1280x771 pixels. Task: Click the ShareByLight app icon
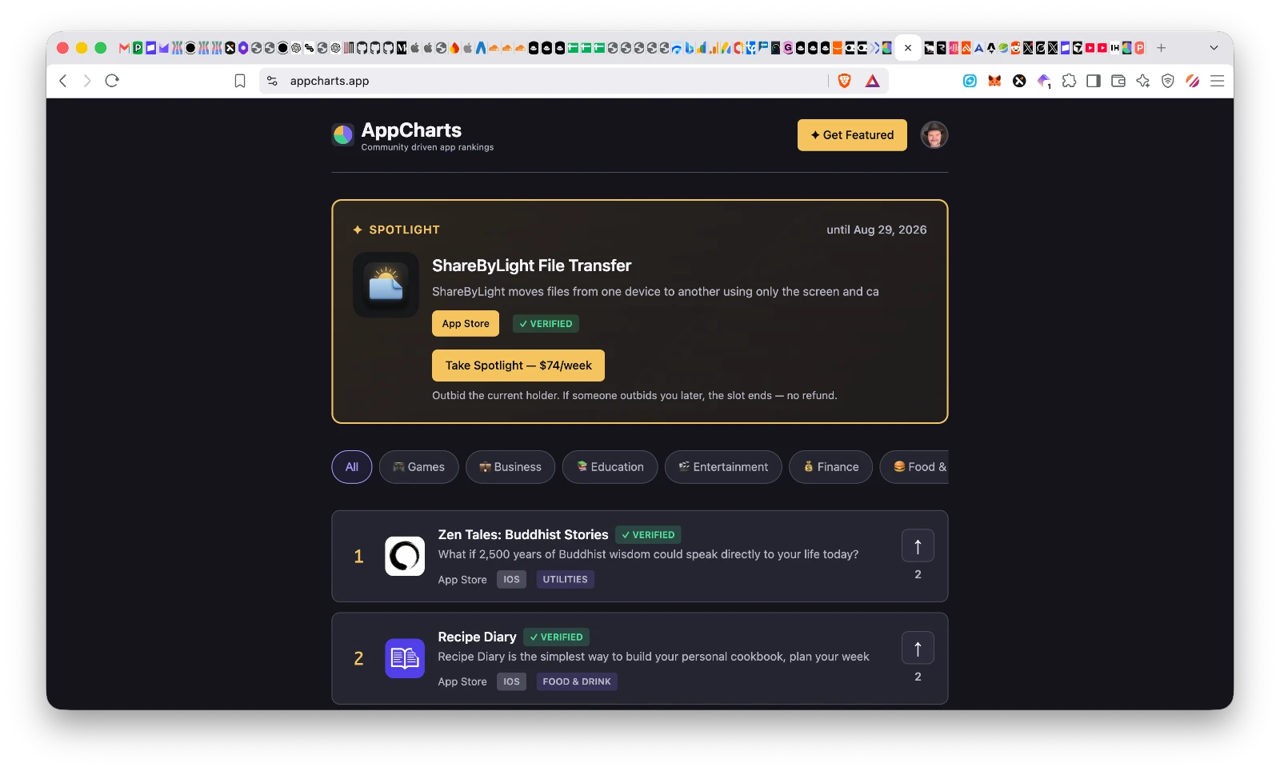(x=386, y=285)
